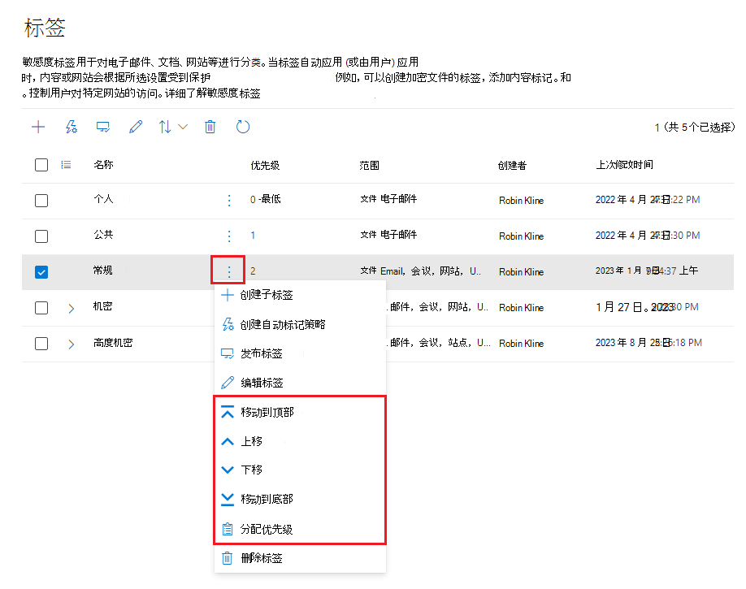Click the publish label monitor icon
Viewport: 746px width, 589px height.
102,127
